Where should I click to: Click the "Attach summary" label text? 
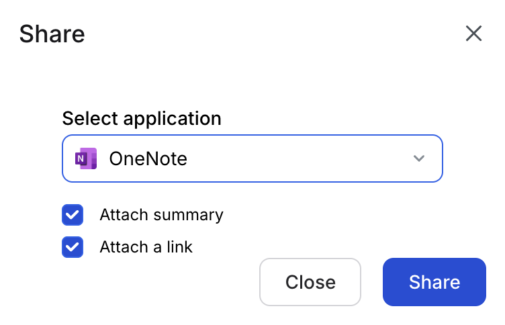point(161,215)
